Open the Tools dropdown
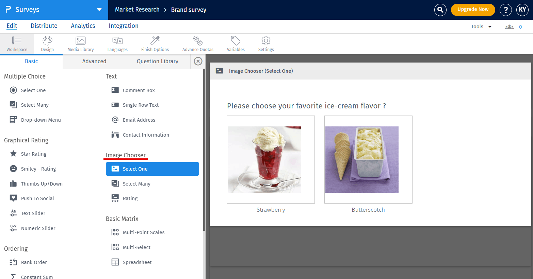The width and height of the screenshot is (533, 279). [x=480, y=26]
